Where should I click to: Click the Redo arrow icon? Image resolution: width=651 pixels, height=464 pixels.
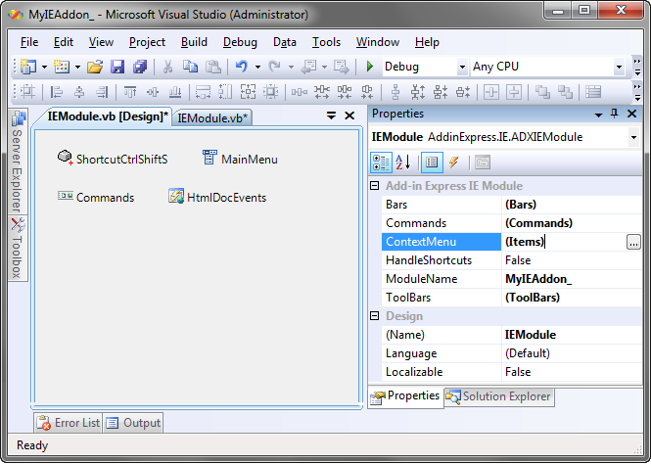[x=274, y=67]
